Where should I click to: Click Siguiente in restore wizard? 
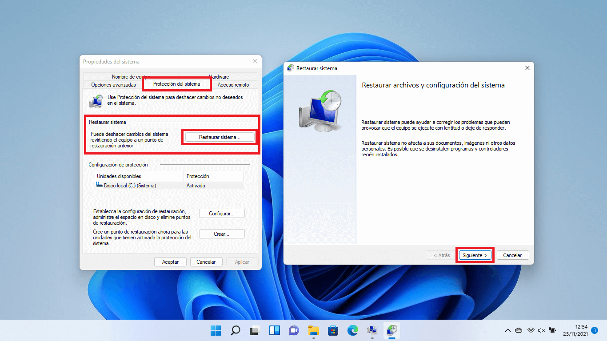click(475, 255)
